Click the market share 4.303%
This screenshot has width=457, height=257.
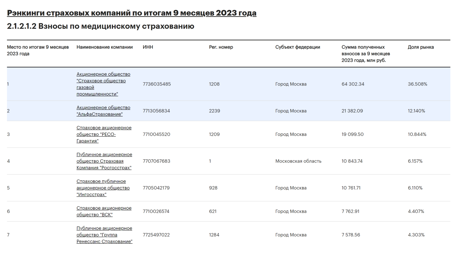point(416,235)
